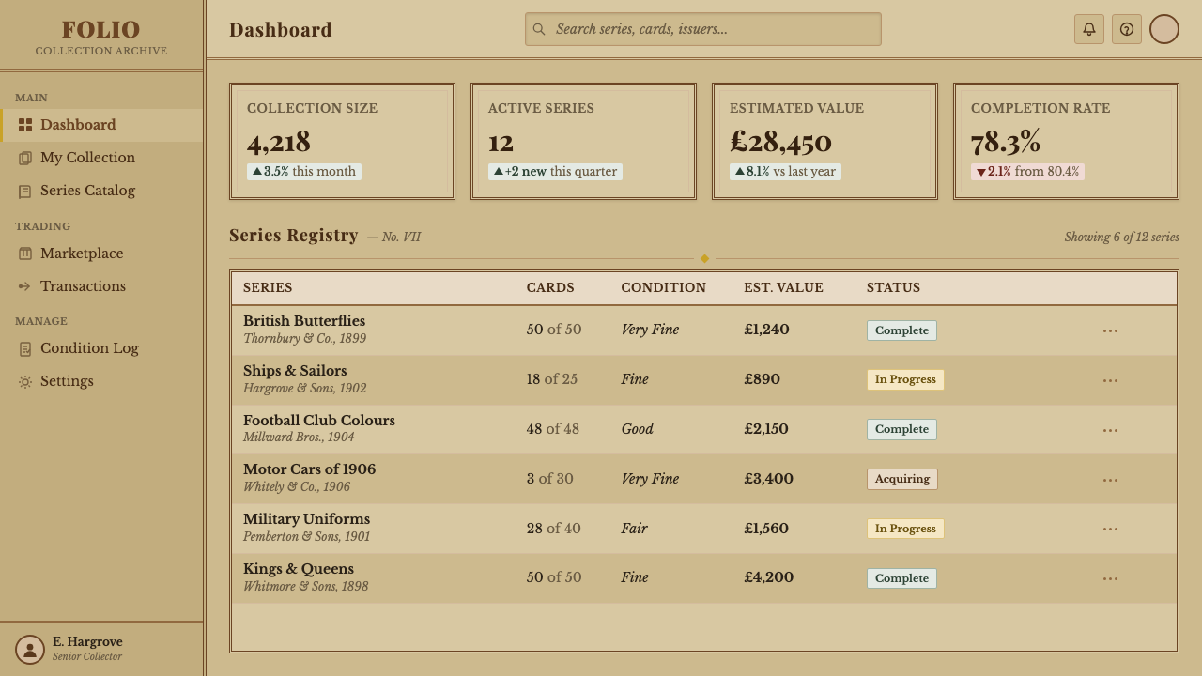Screen dimensions: 1202x676
Task: Click the £4,200 estimated value
Action: (x=768, y=577)
